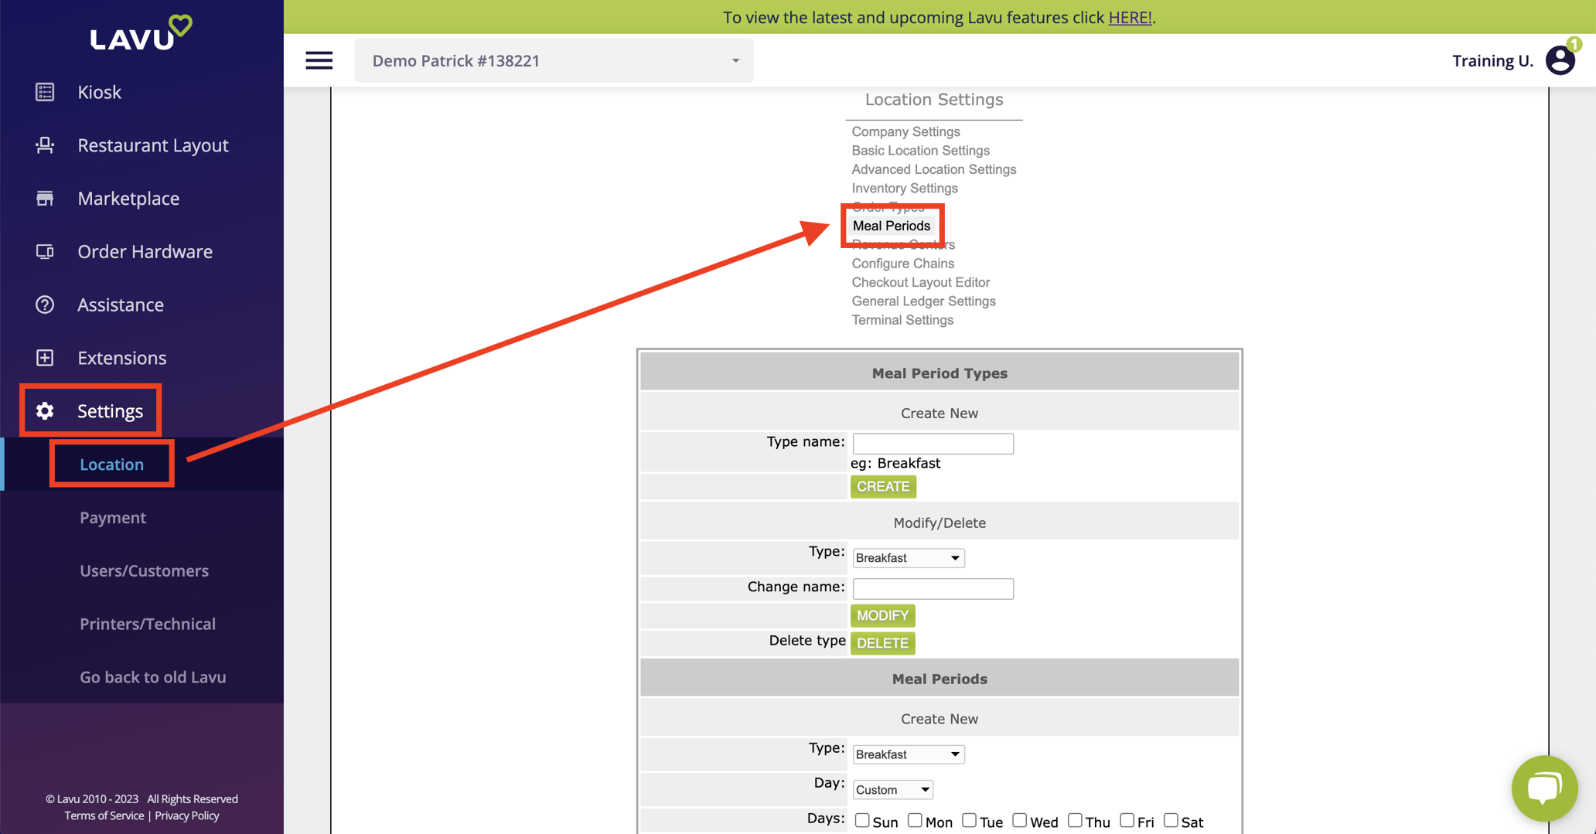Open Users/Customers settings
This screenshot has height=834, width=1596.
click(144, 571)
